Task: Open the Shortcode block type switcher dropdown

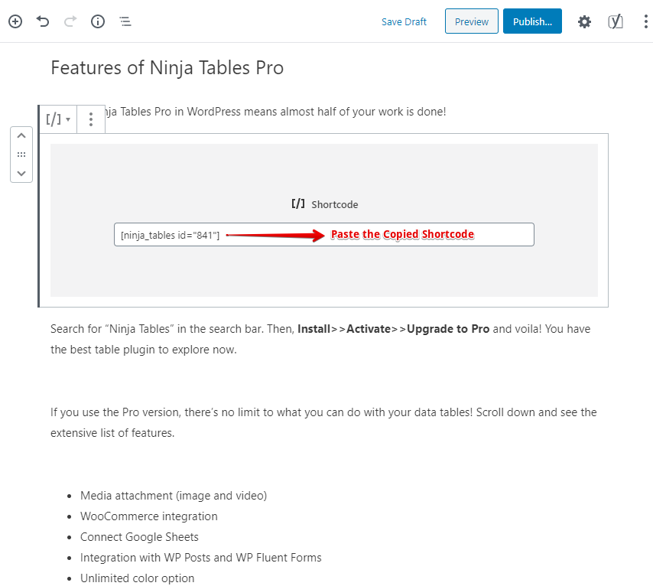Action: [58, 119]
